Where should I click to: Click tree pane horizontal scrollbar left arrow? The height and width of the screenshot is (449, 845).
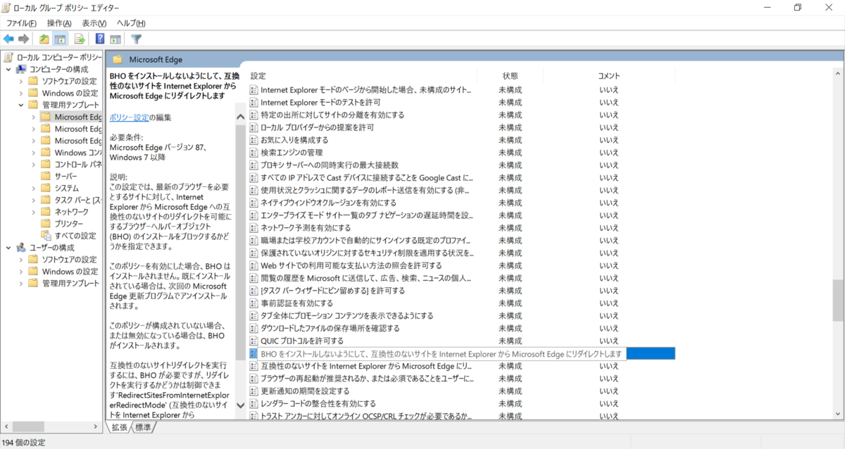click(7, 426)
